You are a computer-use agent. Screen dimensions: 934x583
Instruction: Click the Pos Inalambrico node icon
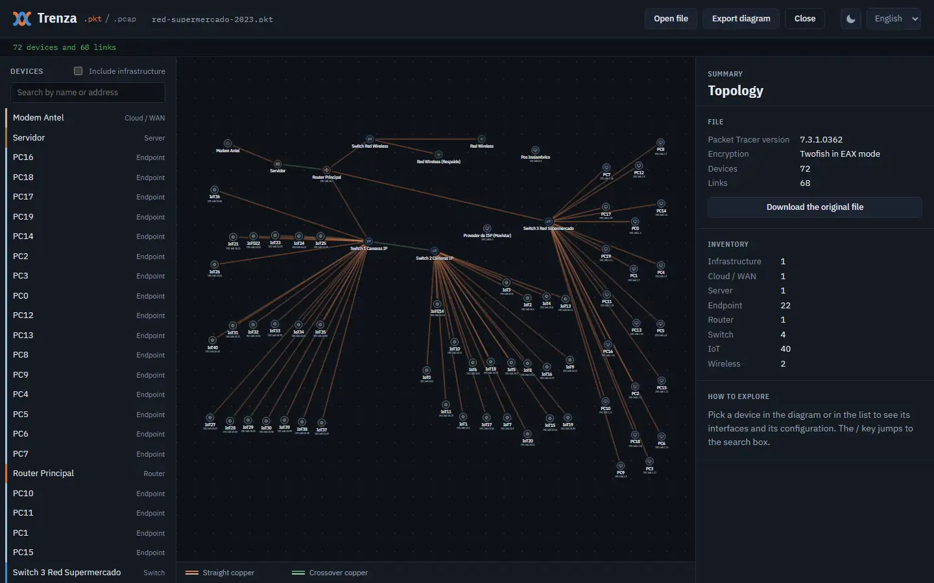[x=535, y=150]
